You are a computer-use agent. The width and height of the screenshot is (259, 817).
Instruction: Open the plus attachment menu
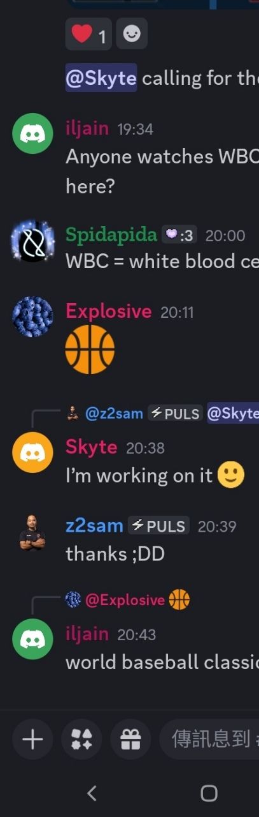pyautogui.click(x=33, y=739)
